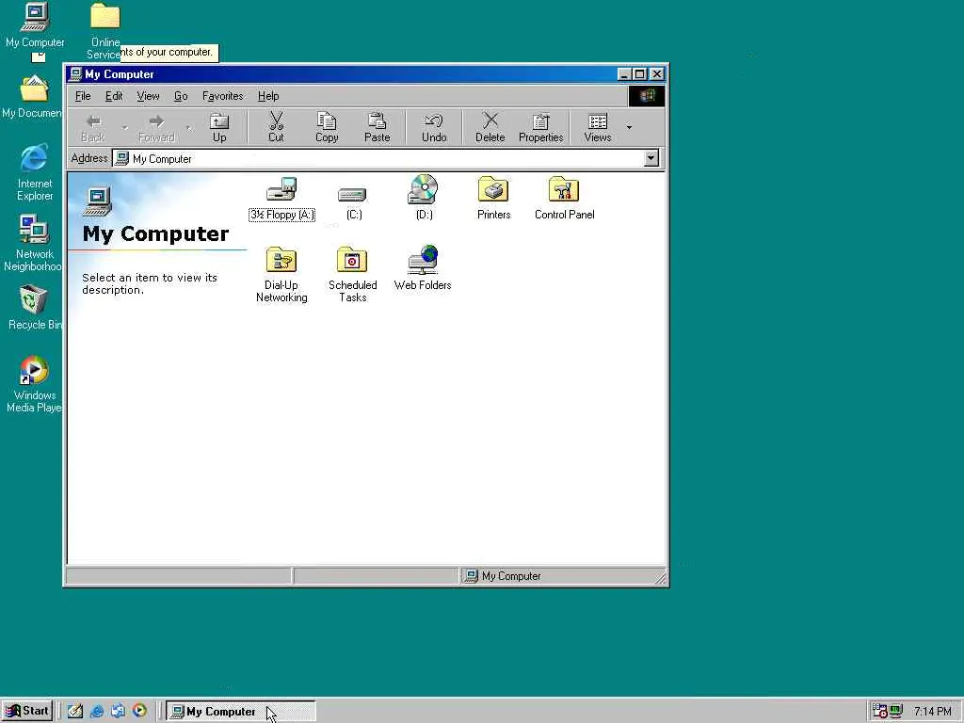Click the Paste toolbar button
Screen dimensions: 964x723
[x=377, y=127]
